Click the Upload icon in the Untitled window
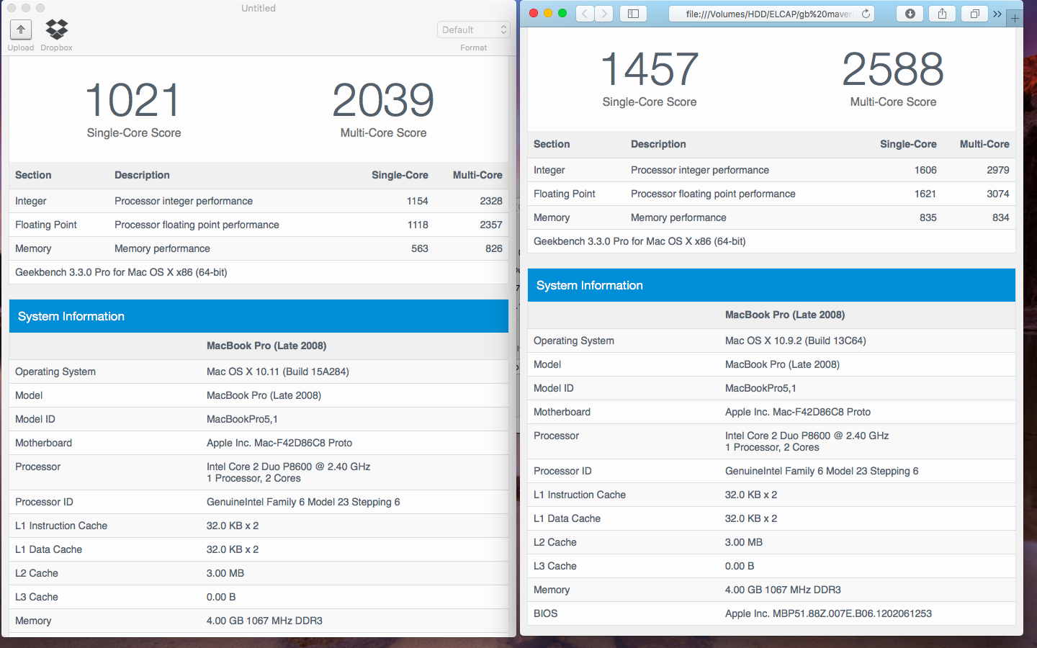This screenshot has width=1037, height=648. pos(21,30)
